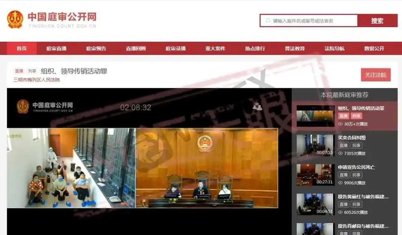Click the 民事 tag under 原告黄丽红与被告福建
Screen dimensions: 402x235
click(356, 204)
